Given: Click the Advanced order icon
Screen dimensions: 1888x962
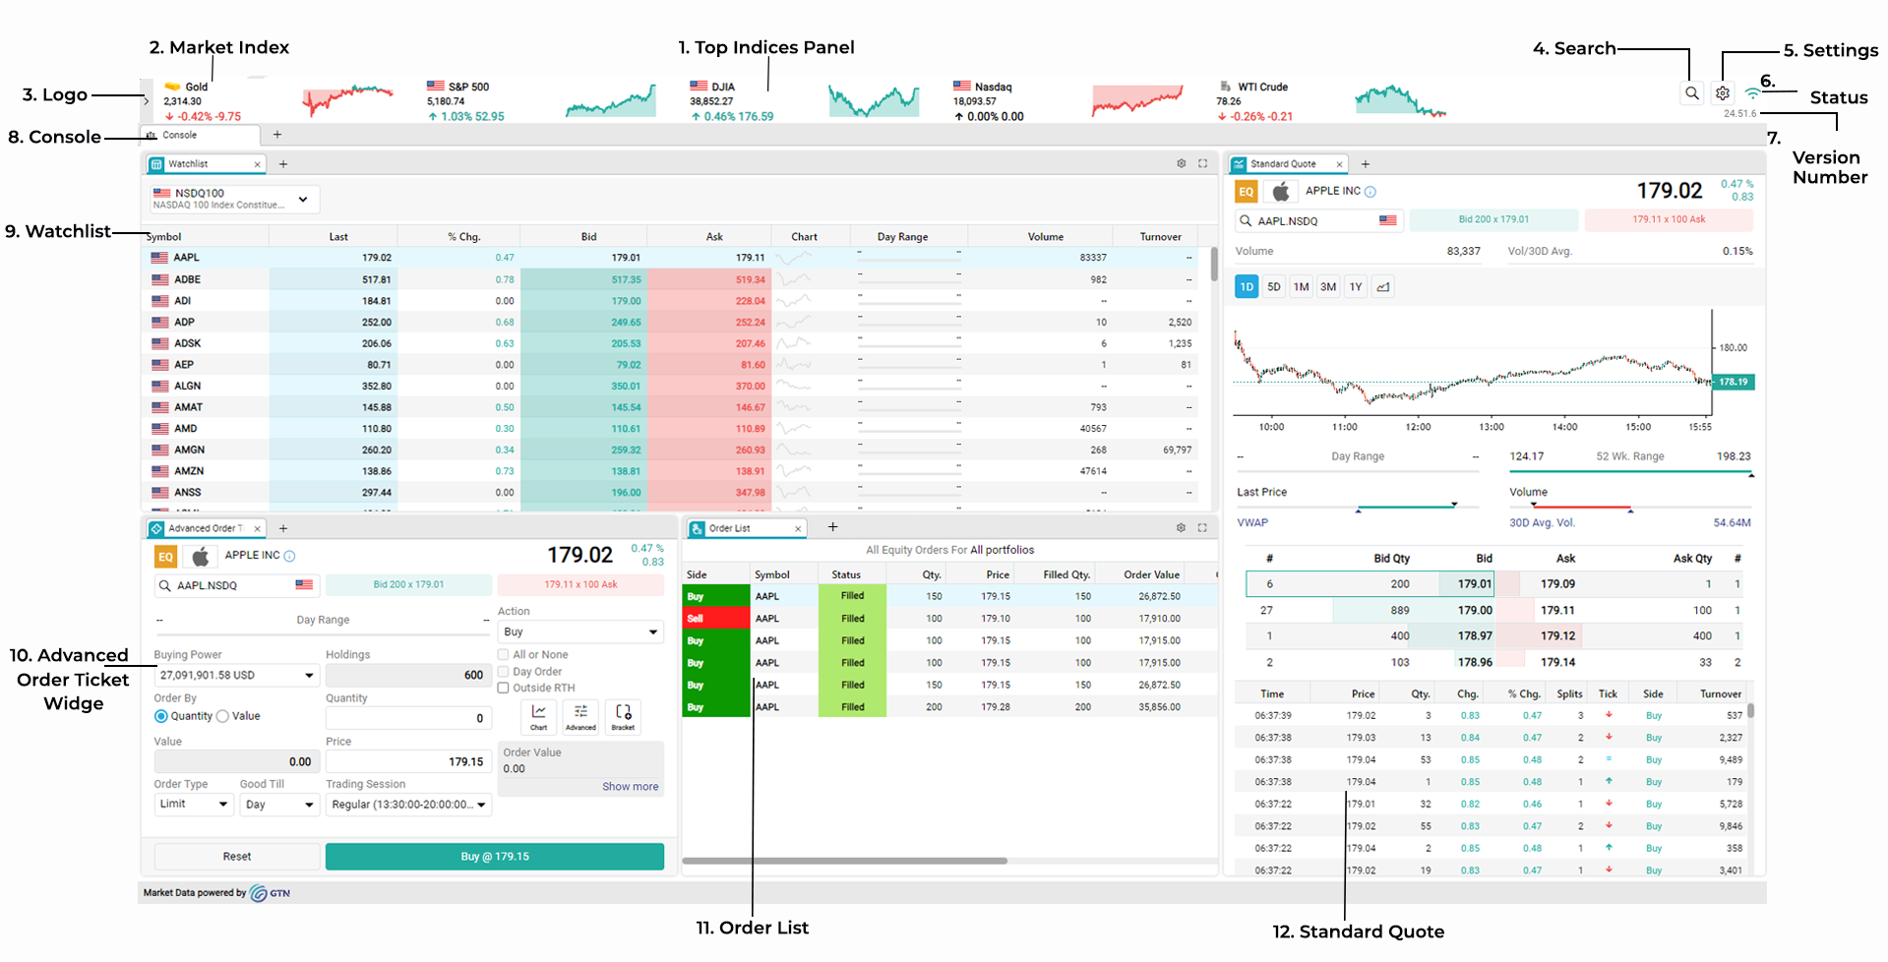Looking at the screenshot, I should click(580, 715).
